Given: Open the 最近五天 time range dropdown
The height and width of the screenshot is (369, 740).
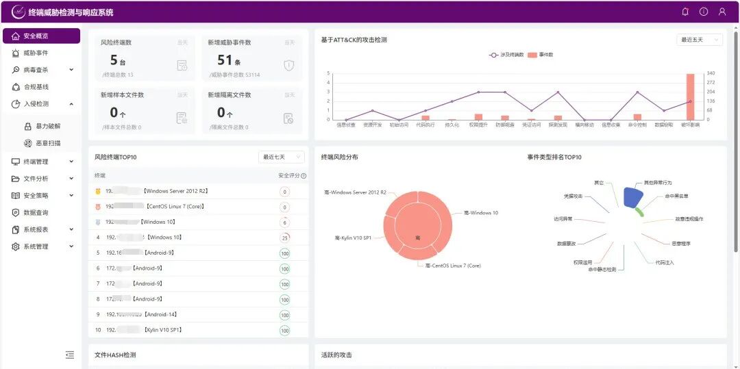Looking at the screenshot, I should tap(699, 40).
